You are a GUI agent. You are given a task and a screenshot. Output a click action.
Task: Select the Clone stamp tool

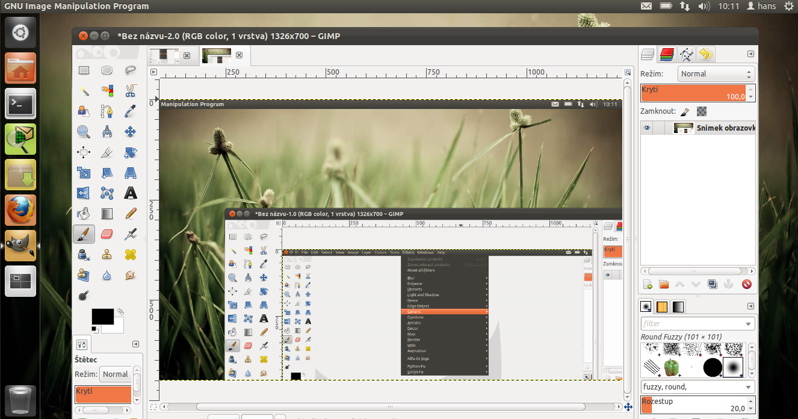(x=107, y=255)
